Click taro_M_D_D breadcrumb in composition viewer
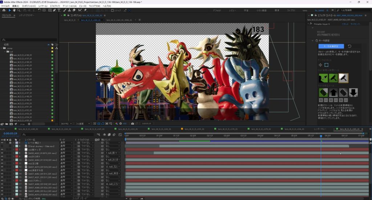The width and height of the screenshot is (372, 200). coord(70,20)
